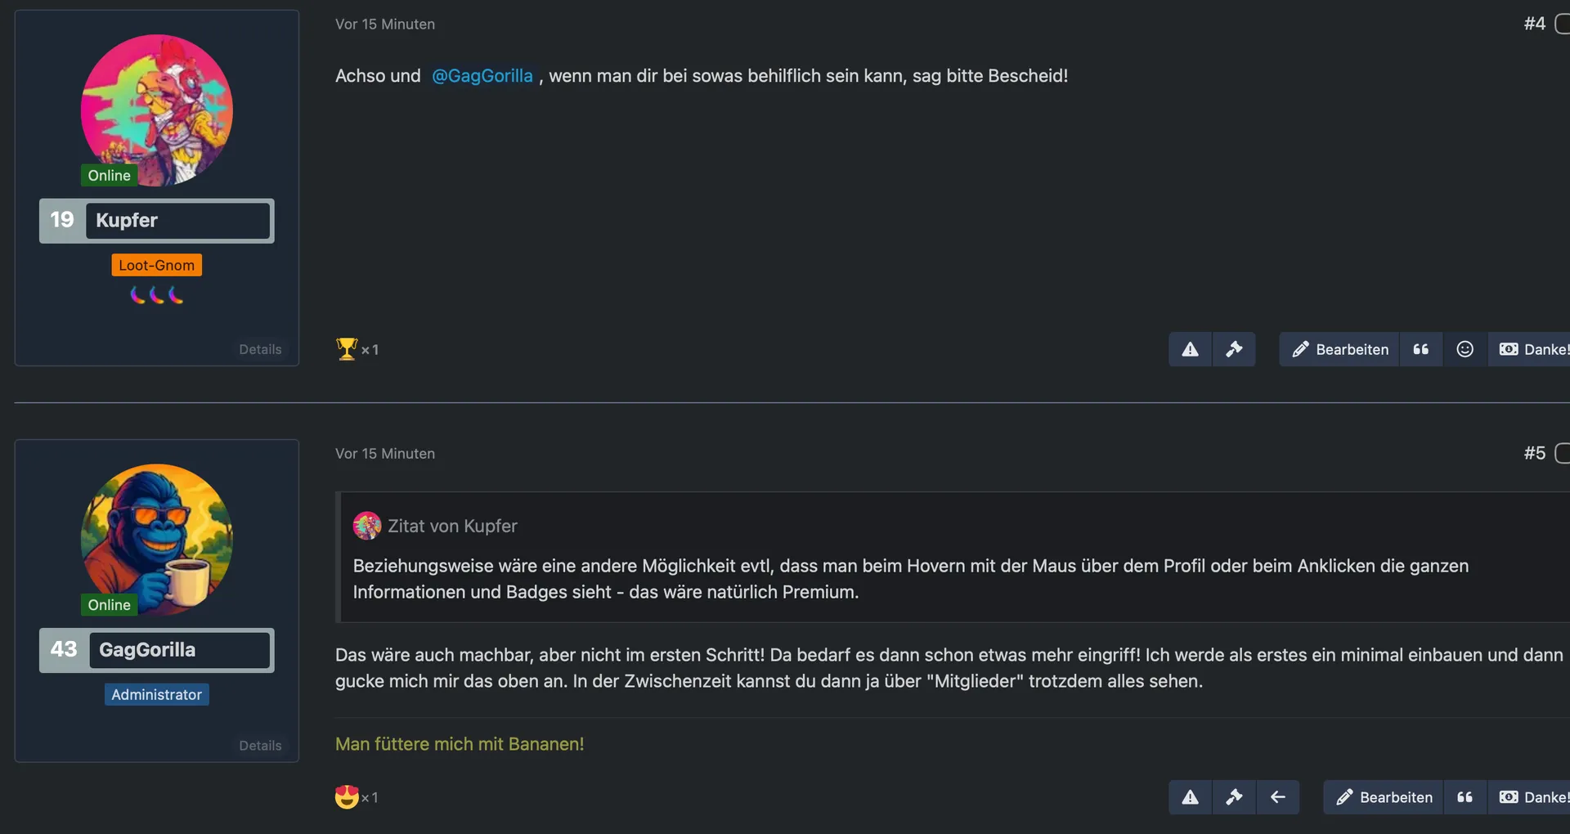Click the left arrow reply icon on post #5
1570x834 pixels.
[1278, 797]
